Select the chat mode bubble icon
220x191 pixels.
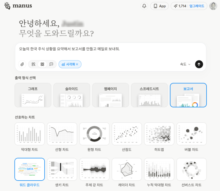pos(51,64)
